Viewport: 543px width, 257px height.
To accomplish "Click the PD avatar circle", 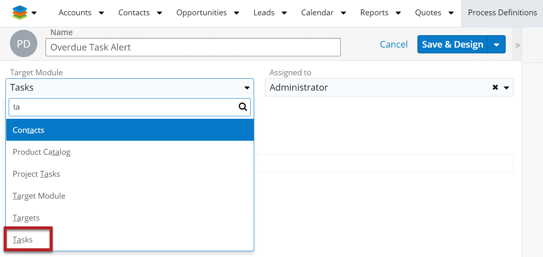I will pos(24,44).
